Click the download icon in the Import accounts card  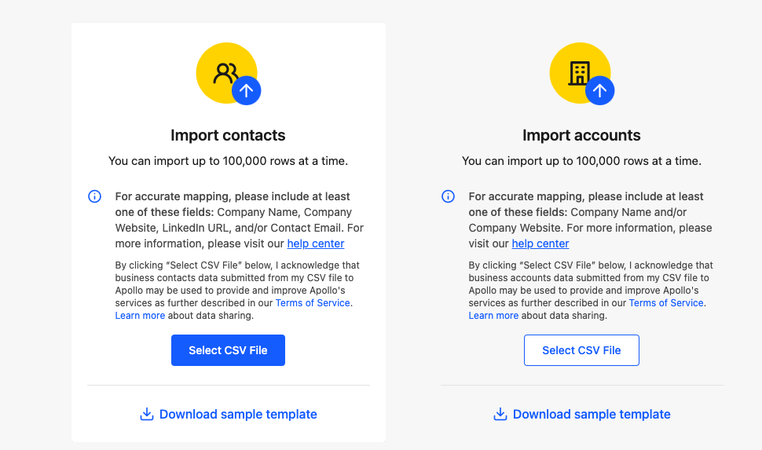[500, 414]
